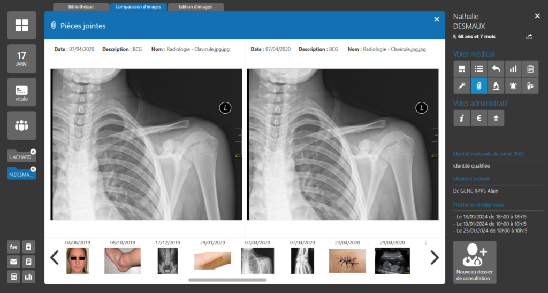This screenshot has height=293, width=548.
Task: Click the paperclip attachments icon in Volet médical
Action: click(479, 85)
